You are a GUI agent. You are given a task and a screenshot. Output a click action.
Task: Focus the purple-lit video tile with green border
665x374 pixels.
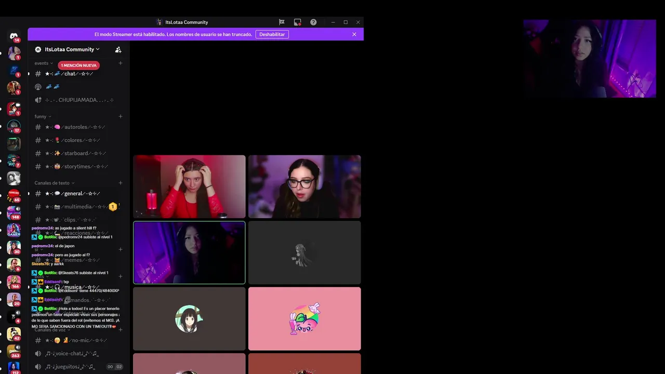click(189, 252)
